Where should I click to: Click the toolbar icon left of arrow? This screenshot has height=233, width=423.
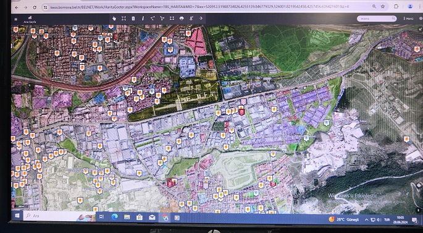tap(191, 19)
